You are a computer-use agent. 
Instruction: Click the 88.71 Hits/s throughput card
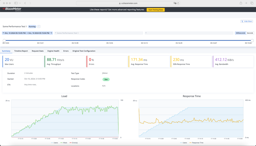[65, 62]
